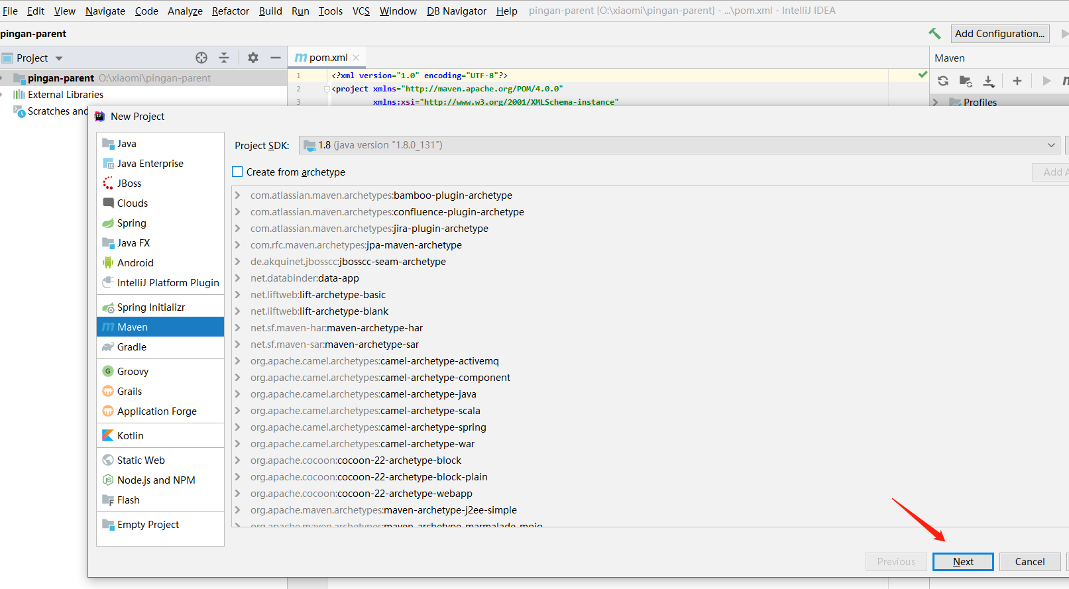This screenshot has width=1069, height=589.
Task: Expand Profiles node in Maven panel
Action: pos(935,102)
